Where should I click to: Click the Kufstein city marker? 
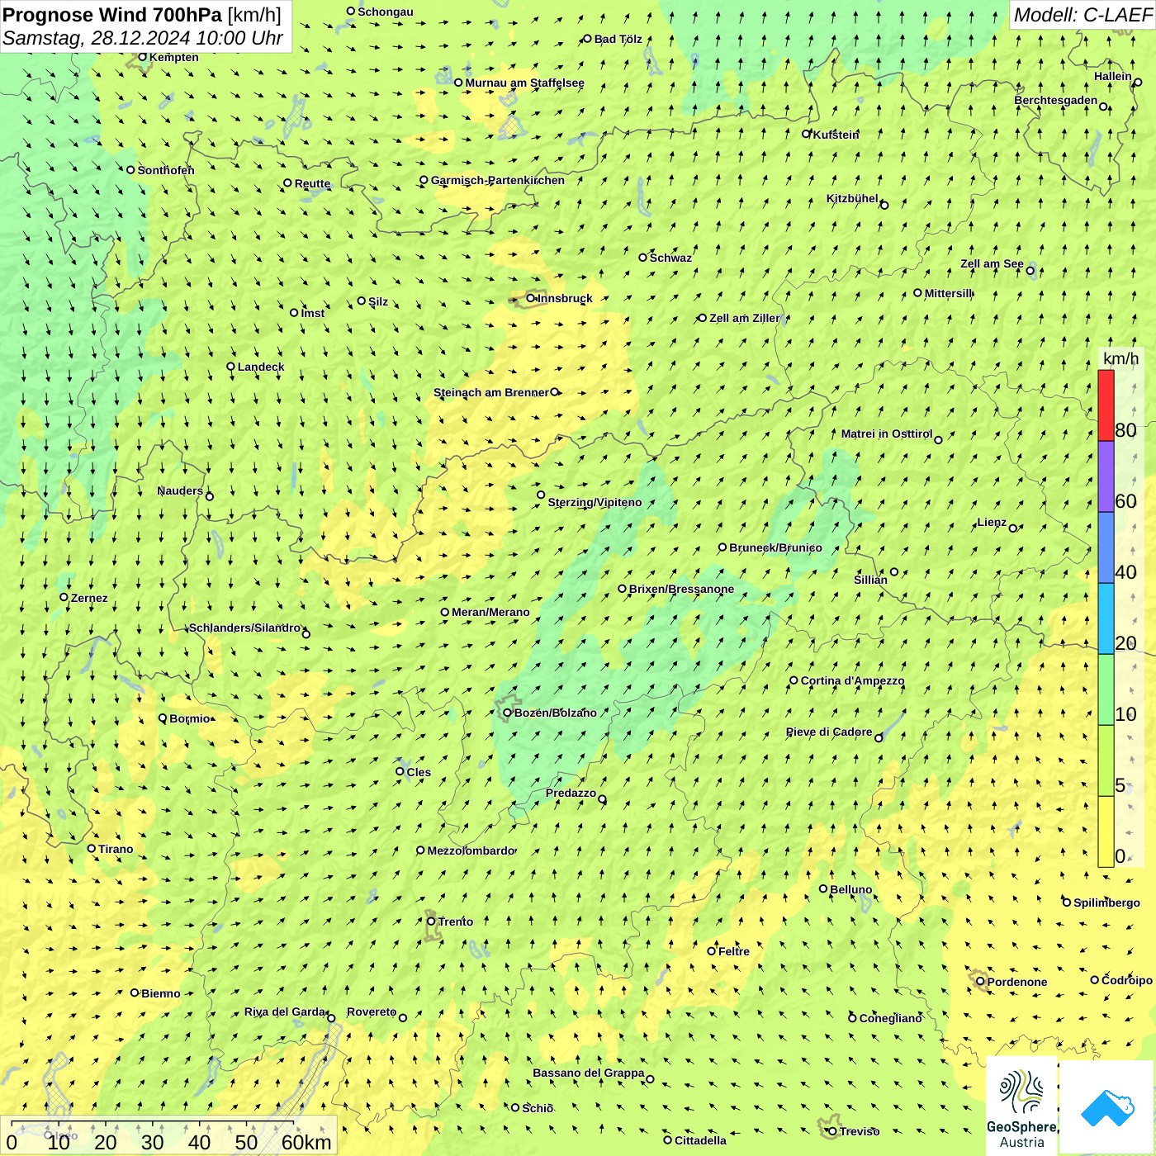click(x=807, y=134)
